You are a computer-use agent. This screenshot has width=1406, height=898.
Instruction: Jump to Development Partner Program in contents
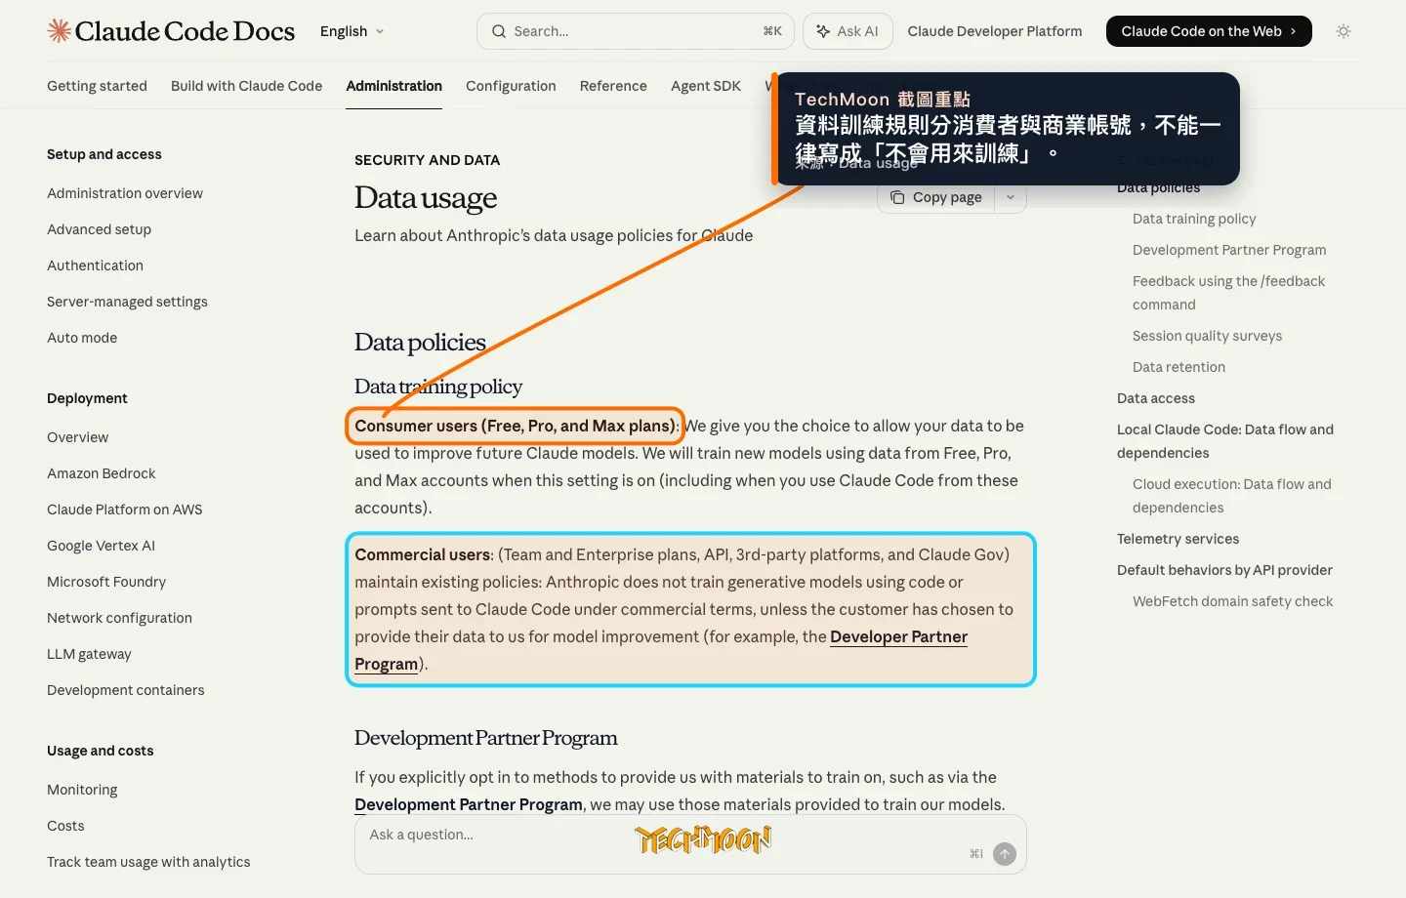[x=1229, y=250]
